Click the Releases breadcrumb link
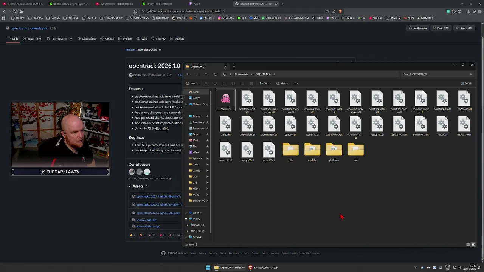 pos(130,49)
